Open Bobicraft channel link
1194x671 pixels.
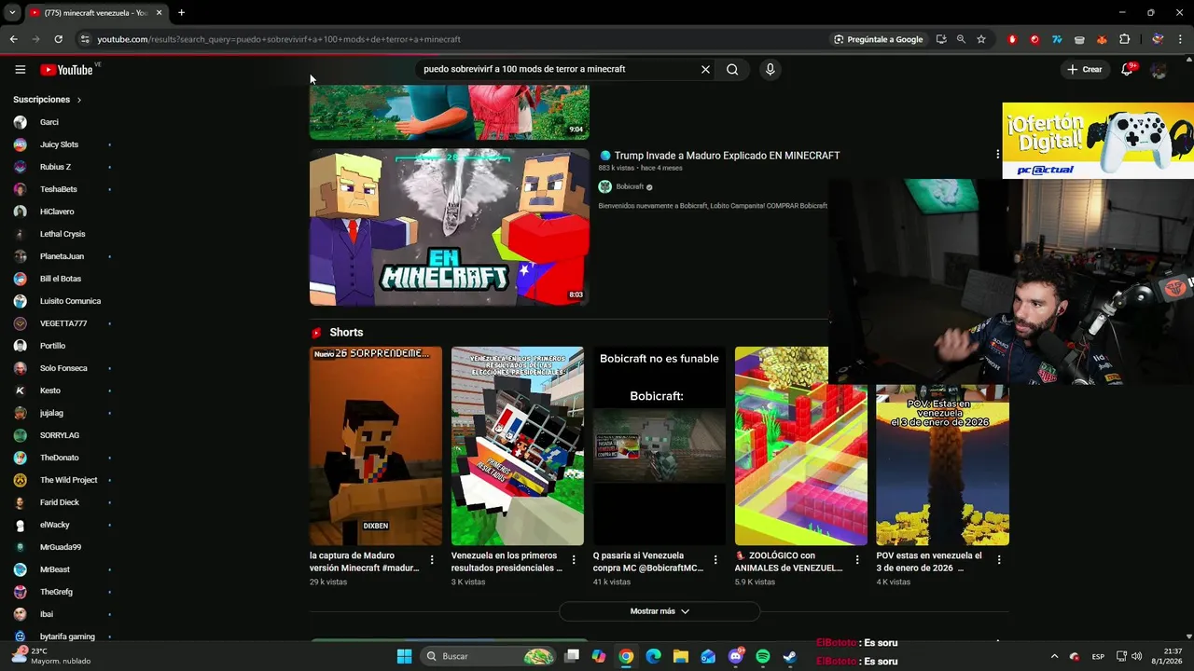point(630,186)
